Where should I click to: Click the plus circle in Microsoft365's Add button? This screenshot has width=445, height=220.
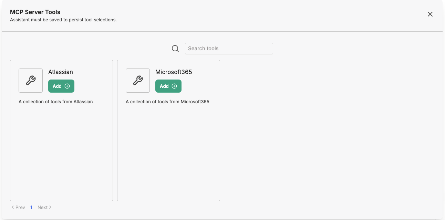174,86
